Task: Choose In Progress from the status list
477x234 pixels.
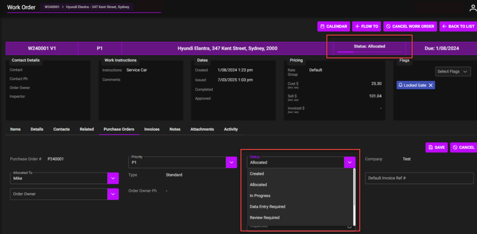Action: 260,196
